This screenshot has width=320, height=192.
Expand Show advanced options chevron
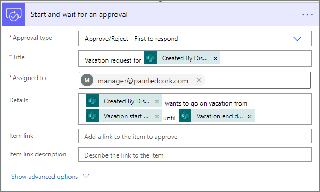point(86,176)
